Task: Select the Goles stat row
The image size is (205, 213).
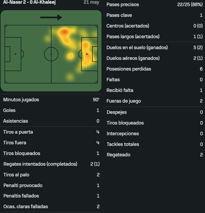Action: [51, 110]
